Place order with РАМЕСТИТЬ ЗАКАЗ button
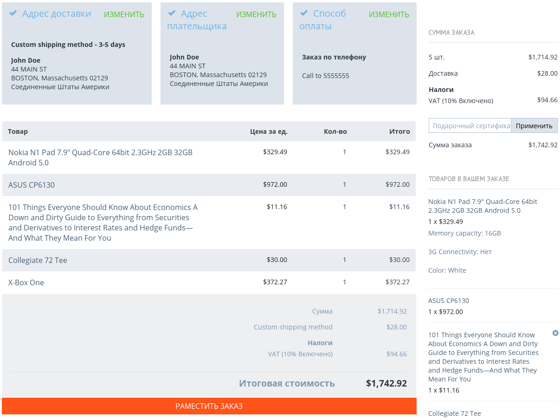This screenshot has width=560, height=420. (209, 406)
